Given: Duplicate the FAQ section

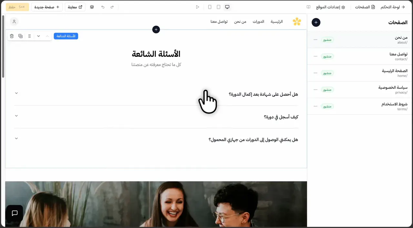Looking at the screenshot, I should 21,36.
